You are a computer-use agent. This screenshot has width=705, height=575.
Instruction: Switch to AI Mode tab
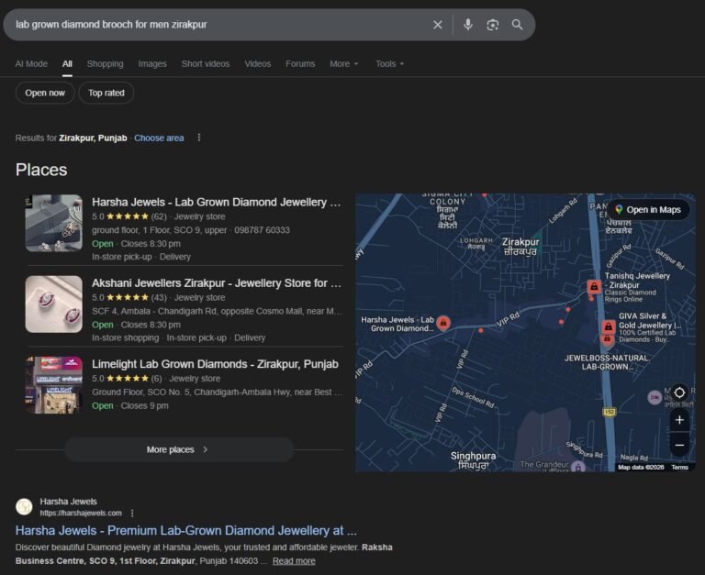(x=31, y=64)
